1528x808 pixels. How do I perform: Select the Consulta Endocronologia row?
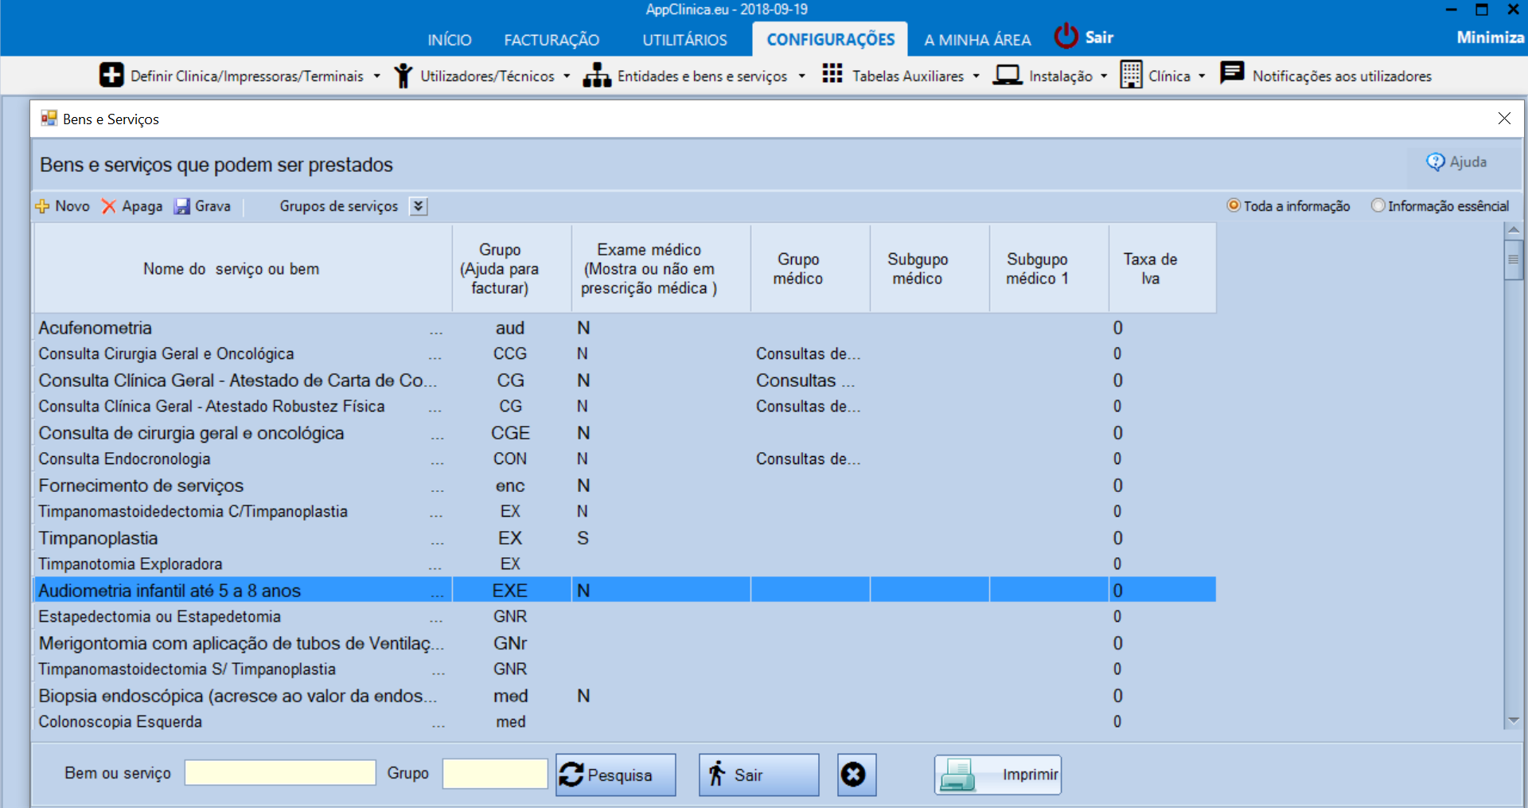(625, 459)
